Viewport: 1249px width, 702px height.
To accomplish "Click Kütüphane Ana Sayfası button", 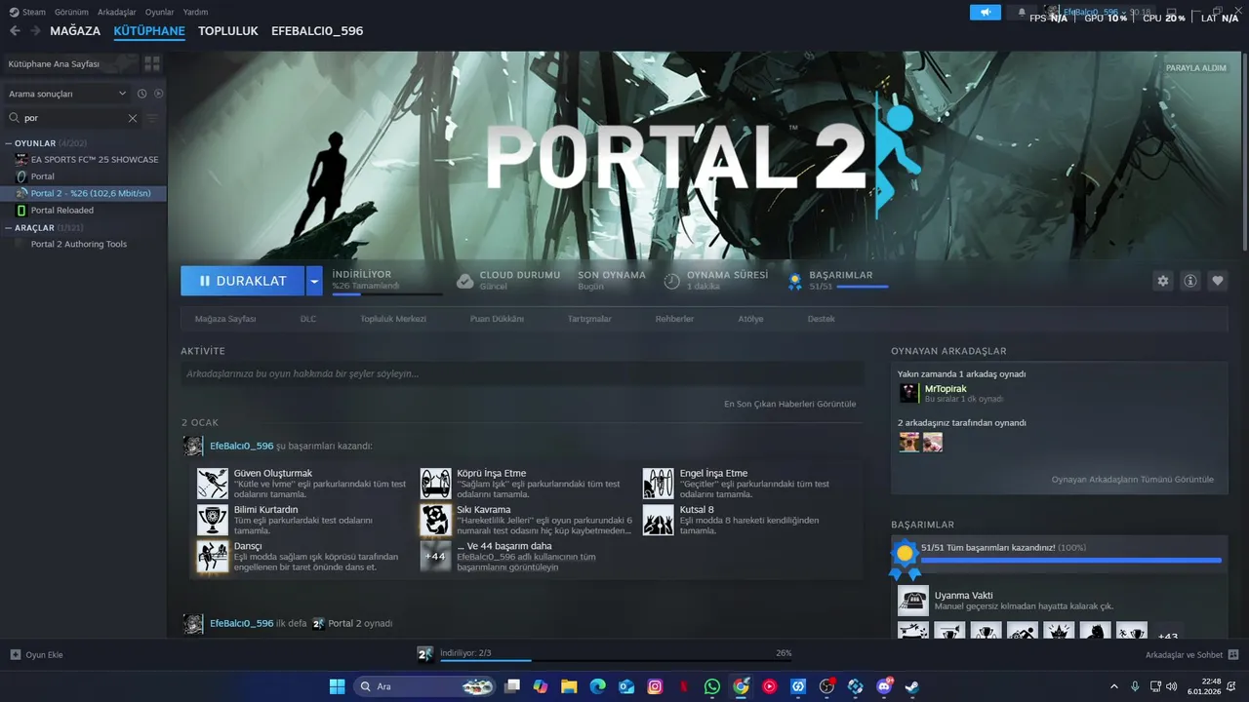I will click(70, 63).
